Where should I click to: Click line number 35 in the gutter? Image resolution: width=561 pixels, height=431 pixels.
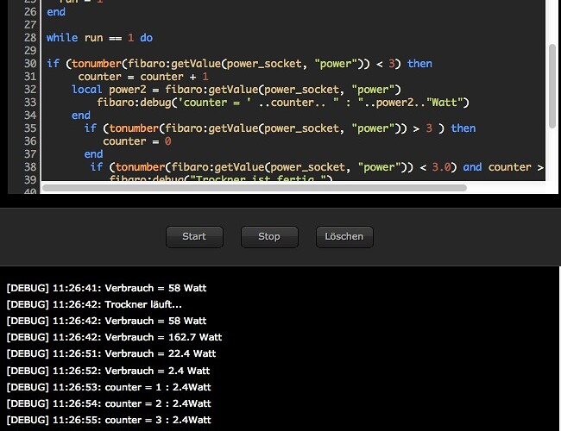30,128
